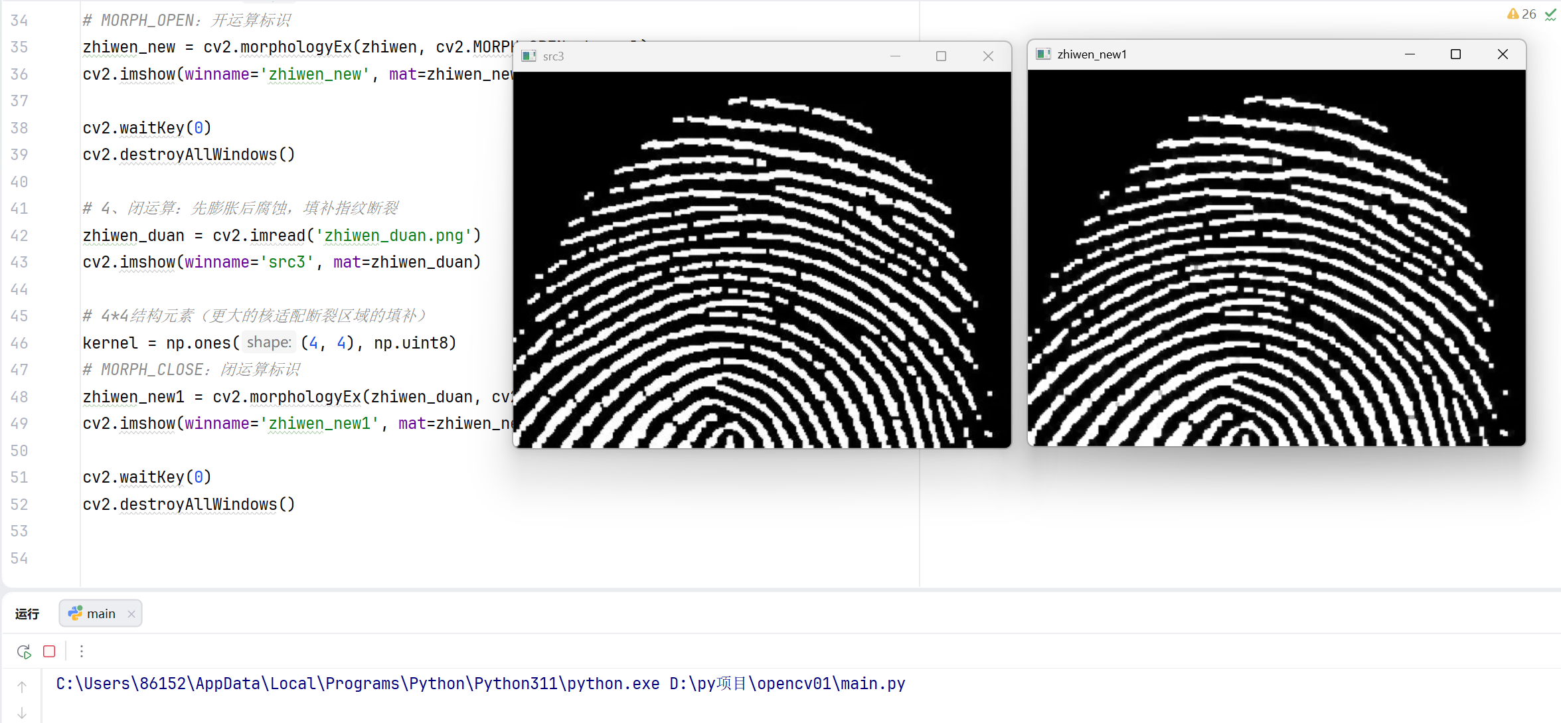
Task: Select the main run tab
Action: pos(100,613)
